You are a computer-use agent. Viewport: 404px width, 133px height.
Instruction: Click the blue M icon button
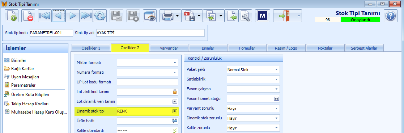click(x=262, y=16)
